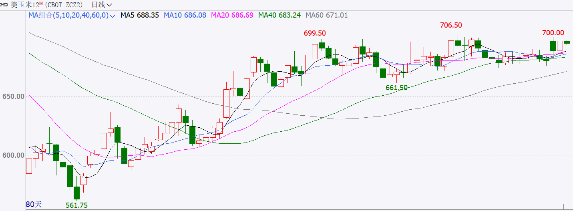Select the MA60 671.01 legend label
573x211 pixels.
(326, 15)
